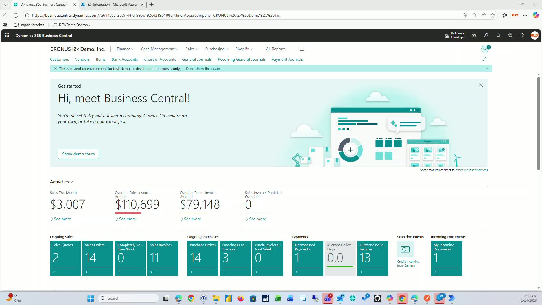Image resolution: width=542 pixels, height=305 pixels.
Task: Open the hamburger more-menu icon
Action: coord(302,49)
